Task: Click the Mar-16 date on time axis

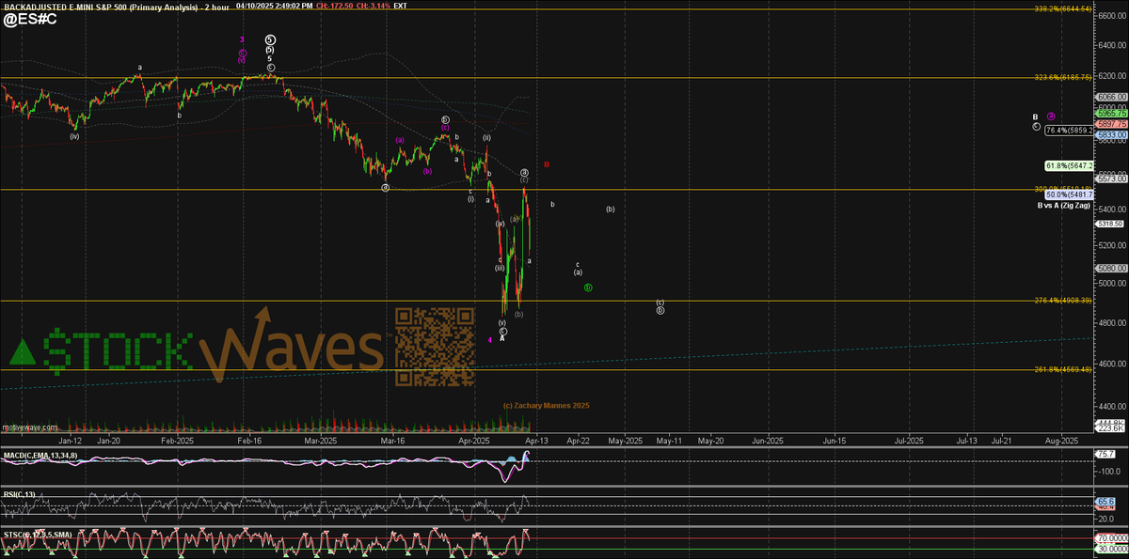Action: (392, 439)
